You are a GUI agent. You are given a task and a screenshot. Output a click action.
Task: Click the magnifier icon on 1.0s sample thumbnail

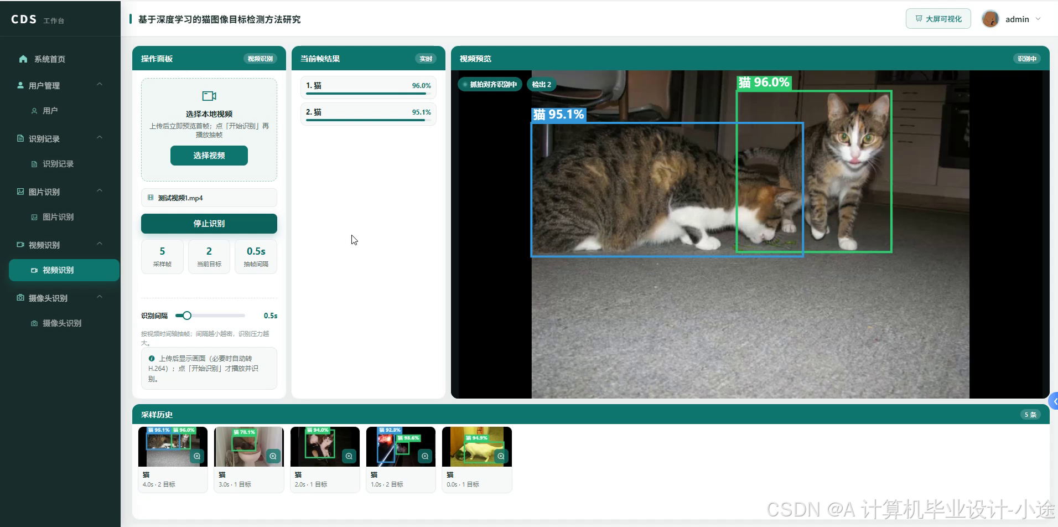[425, 456]
